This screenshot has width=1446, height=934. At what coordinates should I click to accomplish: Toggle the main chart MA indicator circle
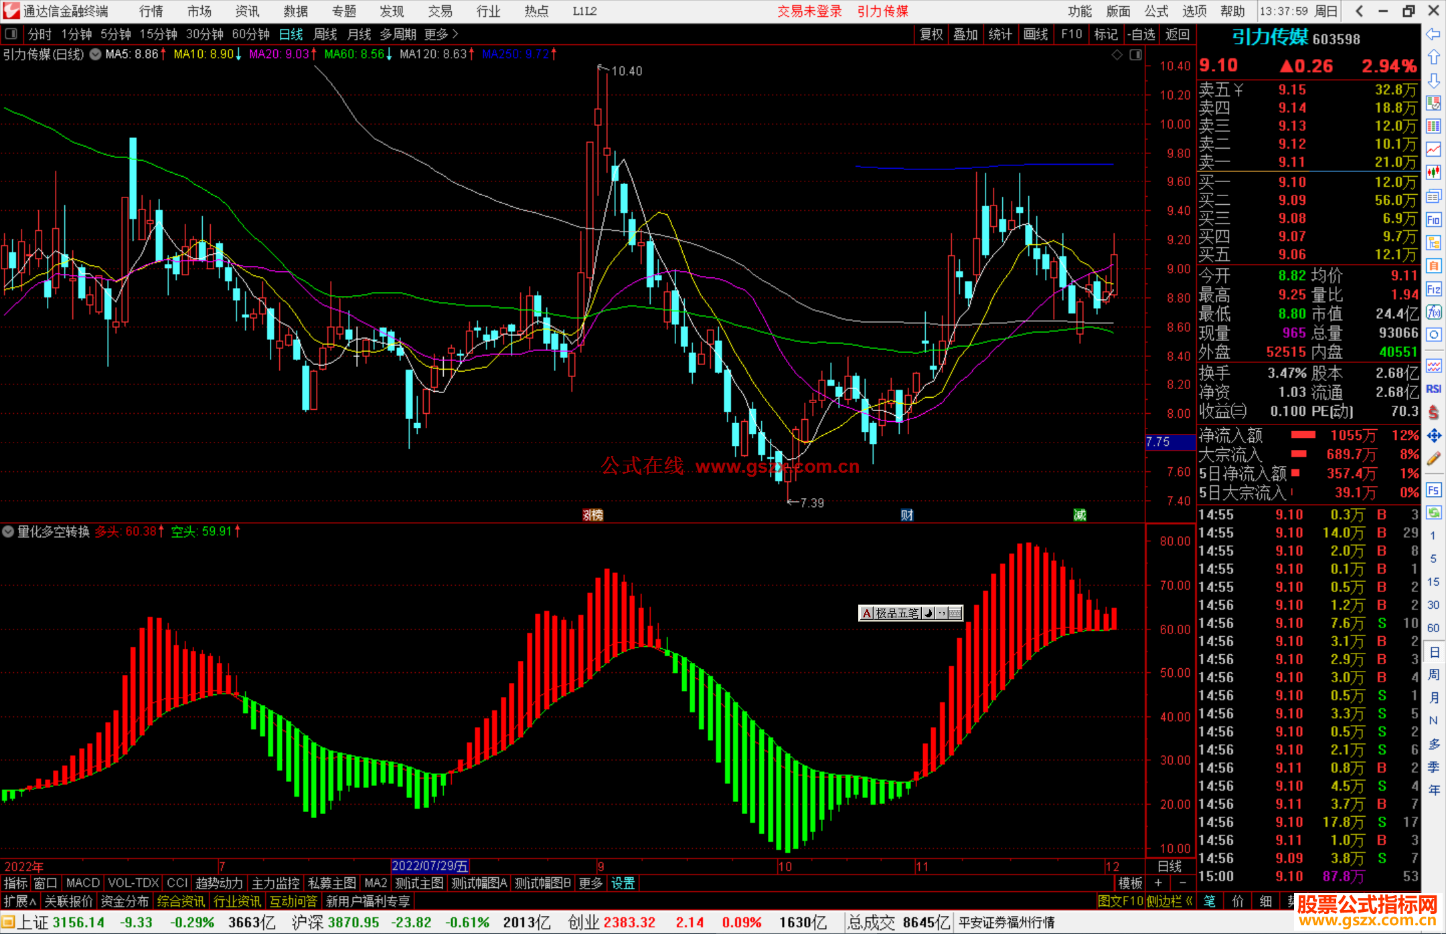[95, 54]
